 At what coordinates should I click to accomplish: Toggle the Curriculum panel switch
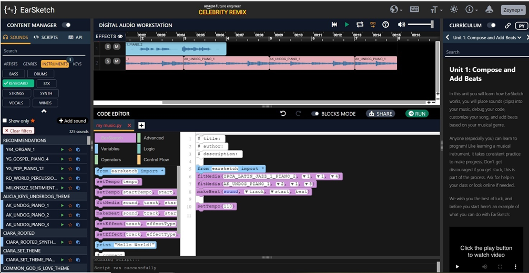pyautogui.click(x=492, y=25)
